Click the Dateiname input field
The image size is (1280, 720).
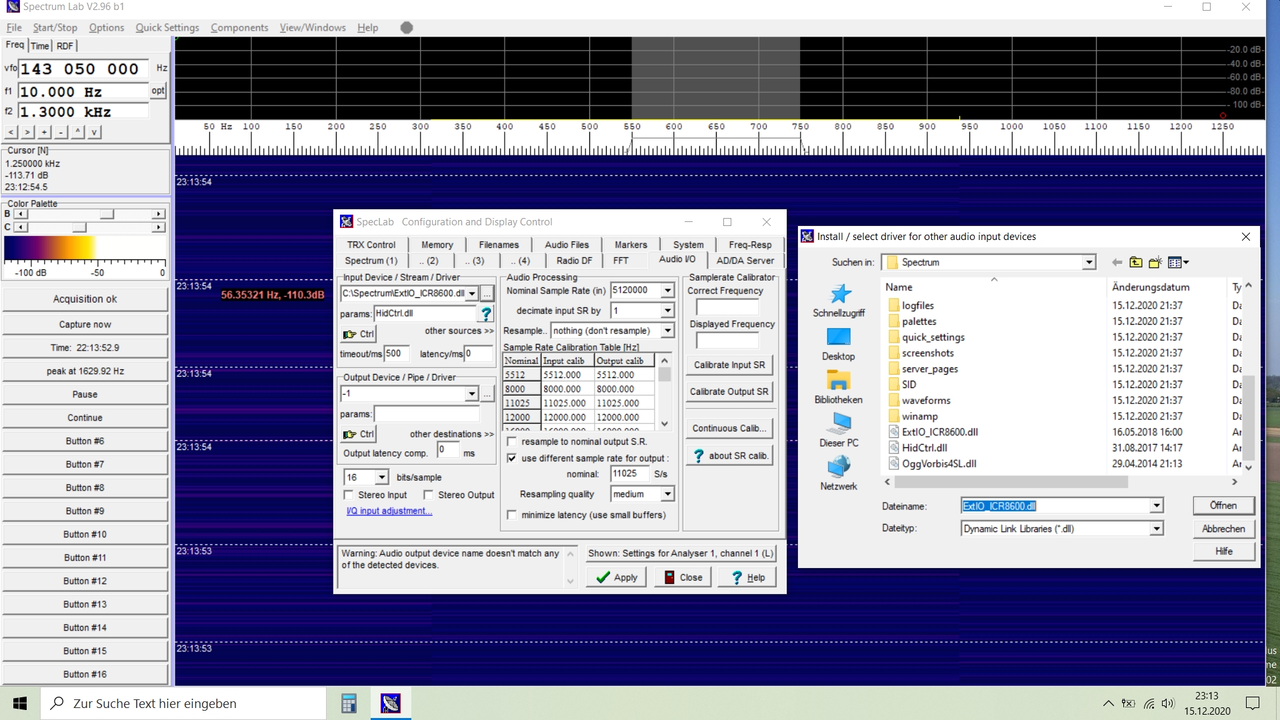pyautogui.click(x=1056, y=506)
